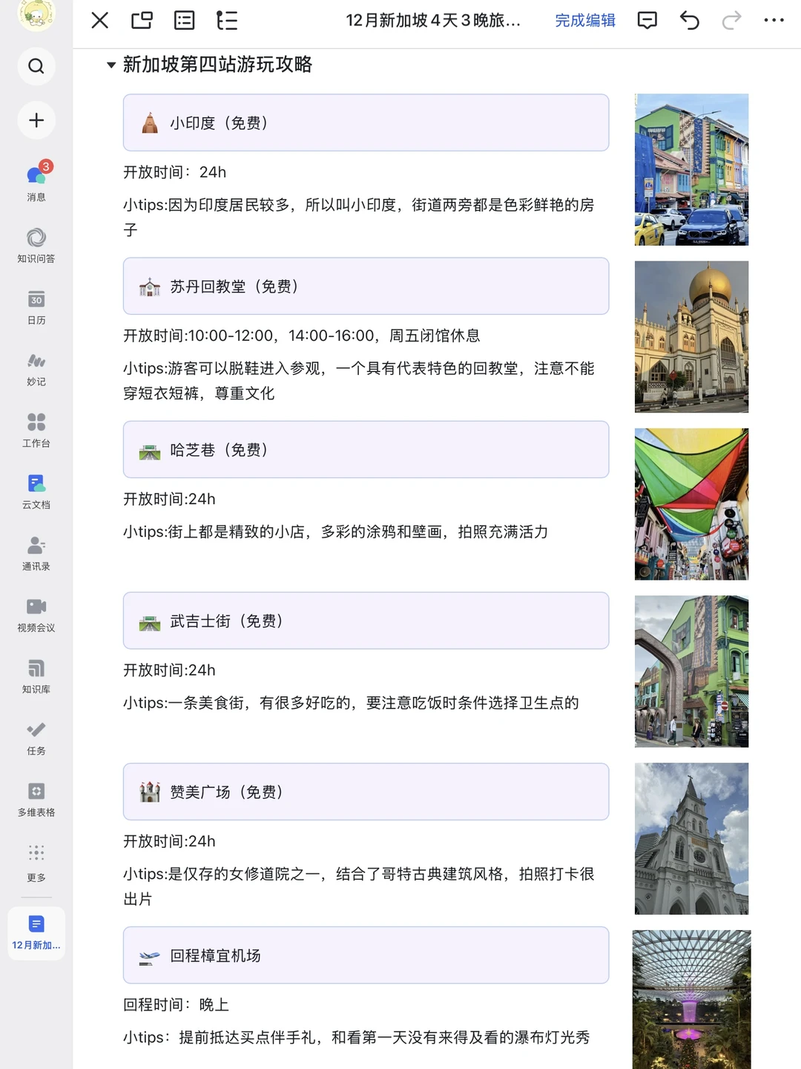The height and width of the screenshot is (1069, 801).
Task: Click the redo icon in top toolbar
Action: [x=731, y=21]
